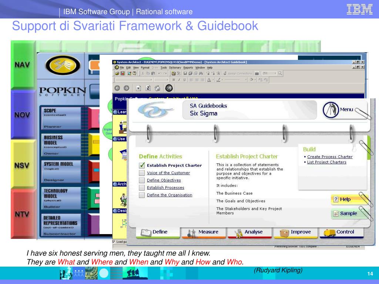
Task: Click the Sample button
Action: click(349, 213)
